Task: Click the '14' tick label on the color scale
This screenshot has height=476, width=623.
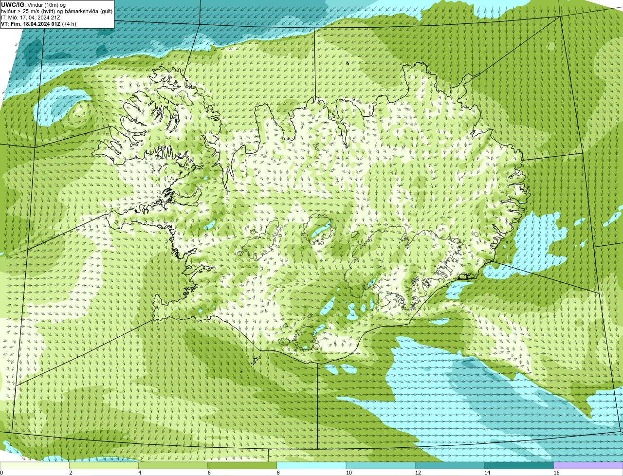Action: tap(487, 473)
